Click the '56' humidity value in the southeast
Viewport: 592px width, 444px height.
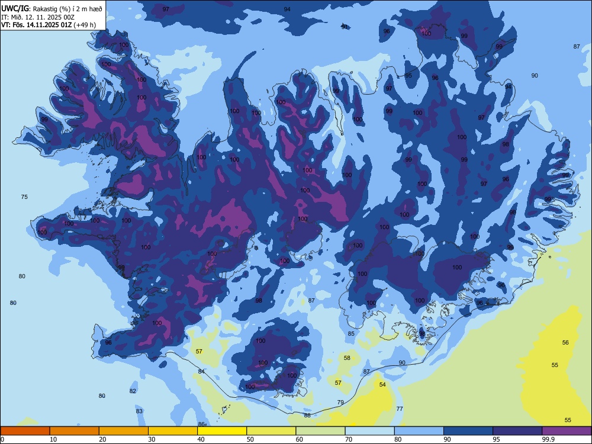pyautogui.click(x=565, y=342)
